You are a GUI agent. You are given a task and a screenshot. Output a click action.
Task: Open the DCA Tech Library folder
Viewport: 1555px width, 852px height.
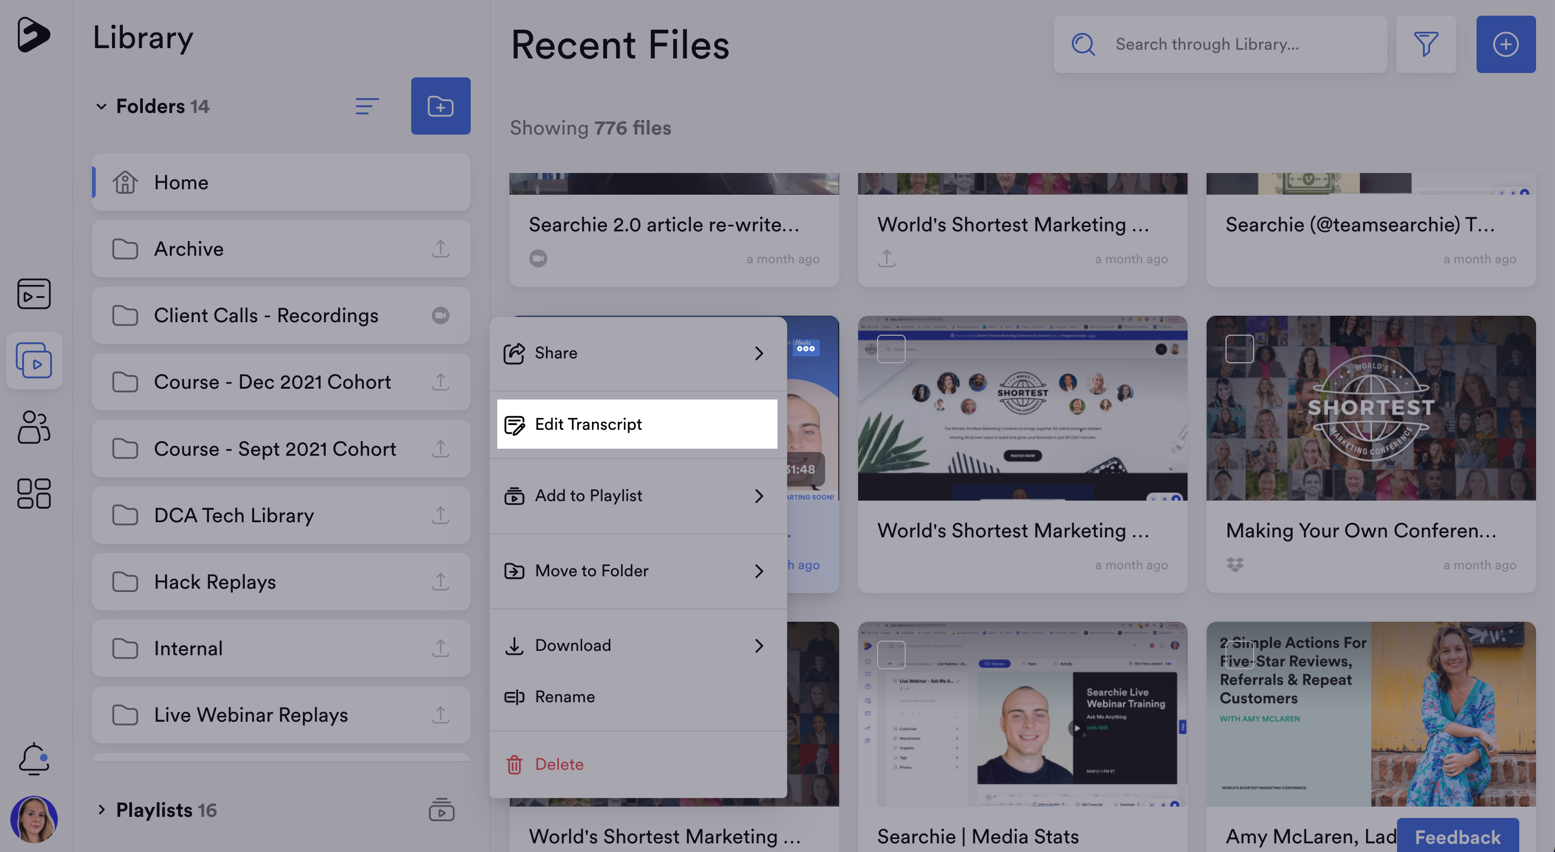point(281,515)
